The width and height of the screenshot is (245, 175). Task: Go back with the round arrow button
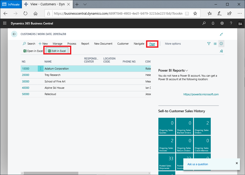(x=14, y=34)
